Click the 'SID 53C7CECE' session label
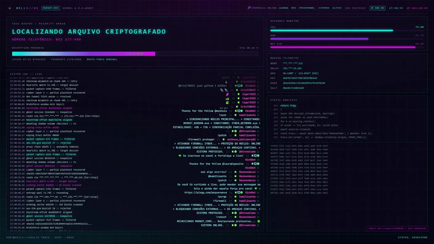Screen dimensions: 434x244 click(x=355, y=8)
